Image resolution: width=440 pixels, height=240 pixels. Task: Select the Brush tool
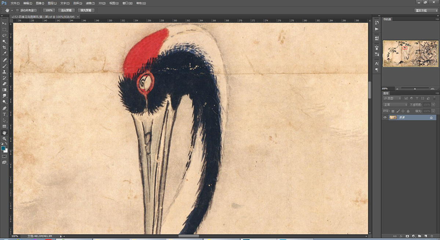tap(4, 66)
